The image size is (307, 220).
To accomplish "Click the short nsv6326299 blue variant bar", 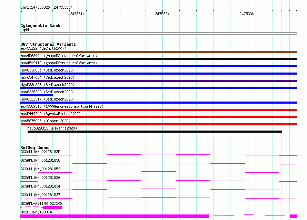I will tap(37, 95).
